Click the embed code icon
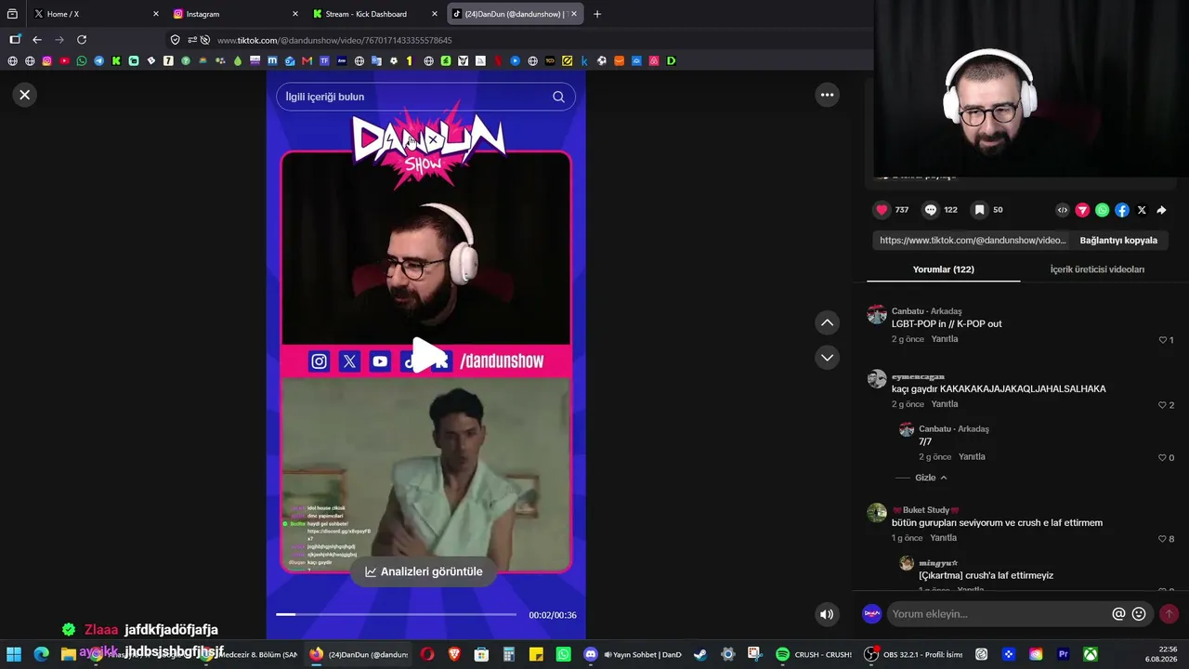Image resolution: width=1189 pixels, height=669 pixels. tap(1063, 210)
